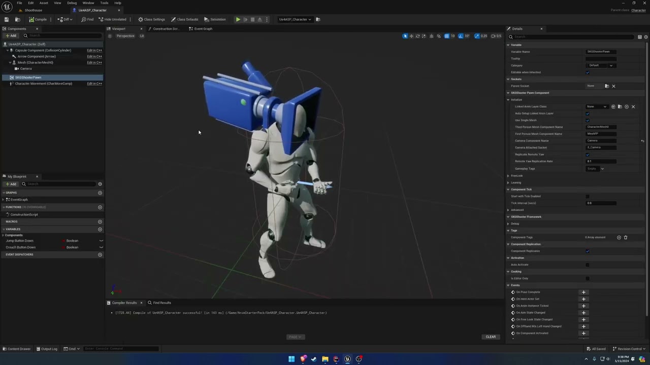Expand the FreeLook section
The width and height of the screenshot is (650, 365).
tap(508, 176)
